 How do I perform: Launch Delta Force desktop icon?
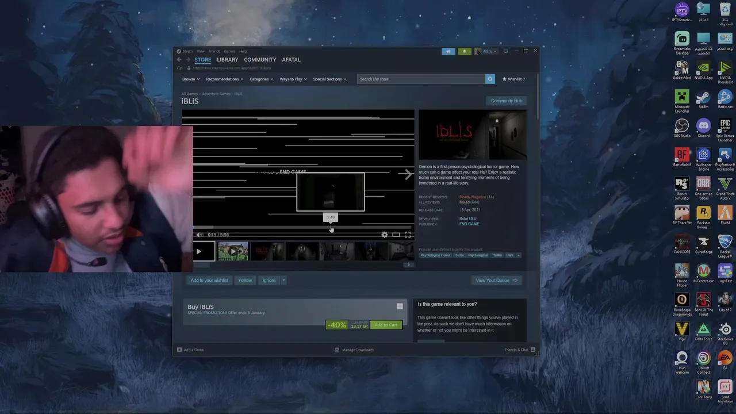pyautogui.click(x=703, y=331)
